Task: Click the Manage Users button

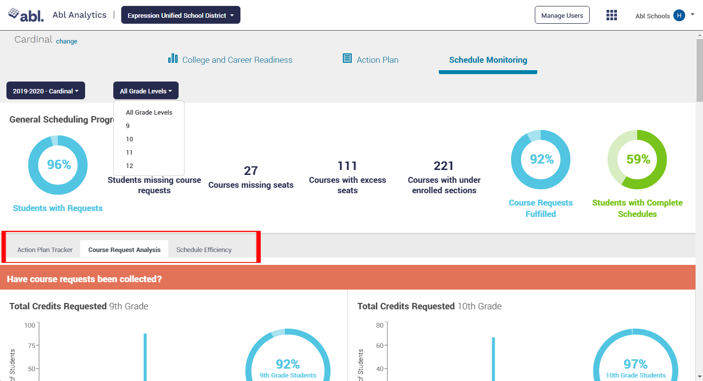Action: click(562, 15)
